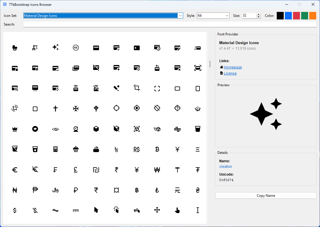
Task: Click the cube icon
Action: click(x=96, y=129)
